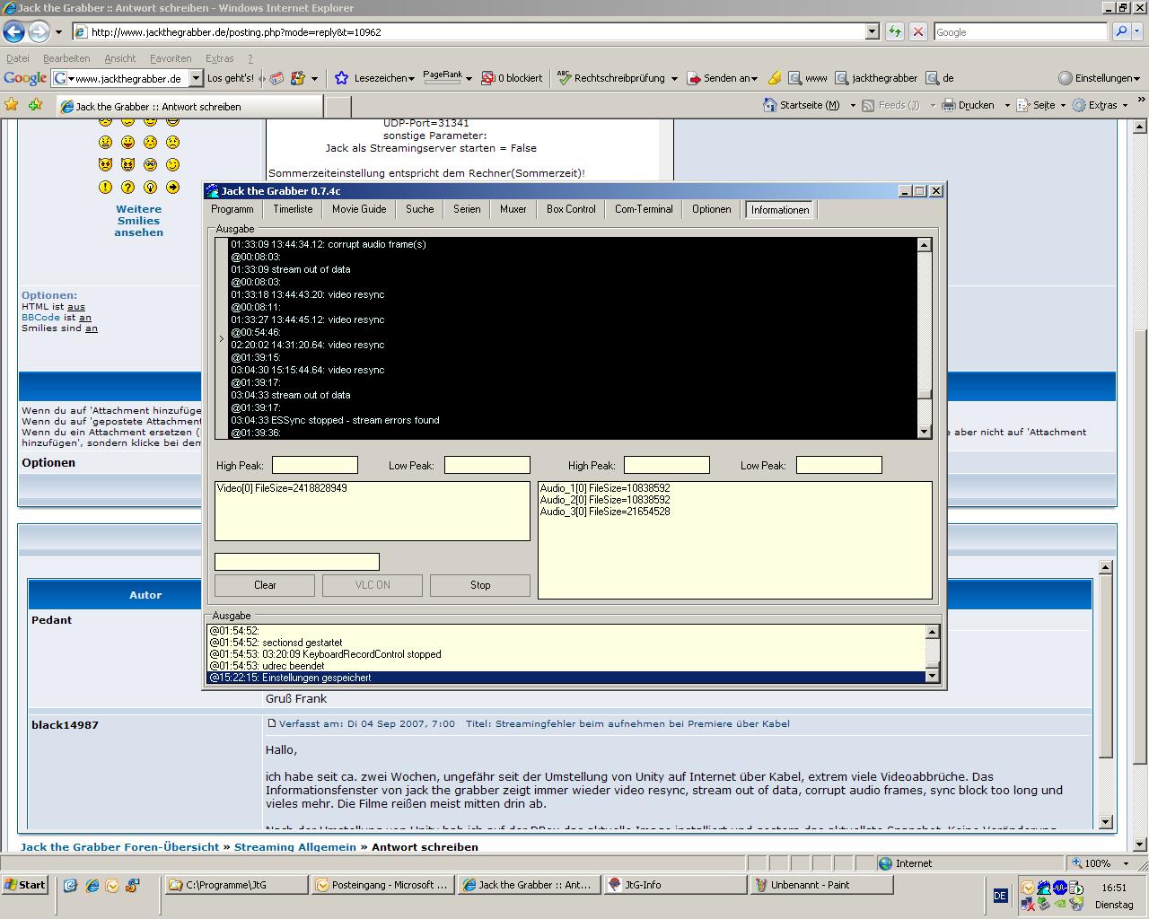Image resolution: width=1149 pixels, height=919 pixels.
Task: Open the Datei menu
Action: [17, 58]
